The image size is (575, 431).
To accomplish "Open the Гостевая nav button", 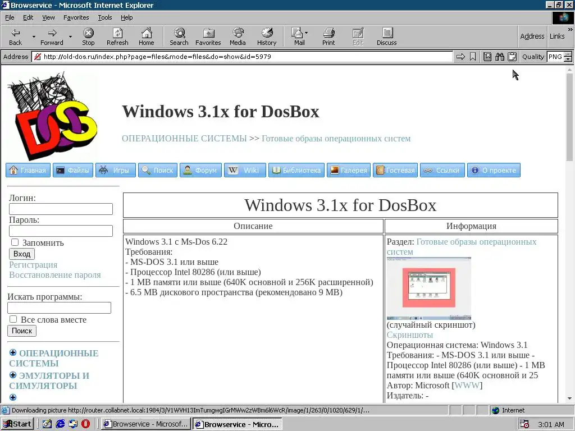I will [395, 170].
